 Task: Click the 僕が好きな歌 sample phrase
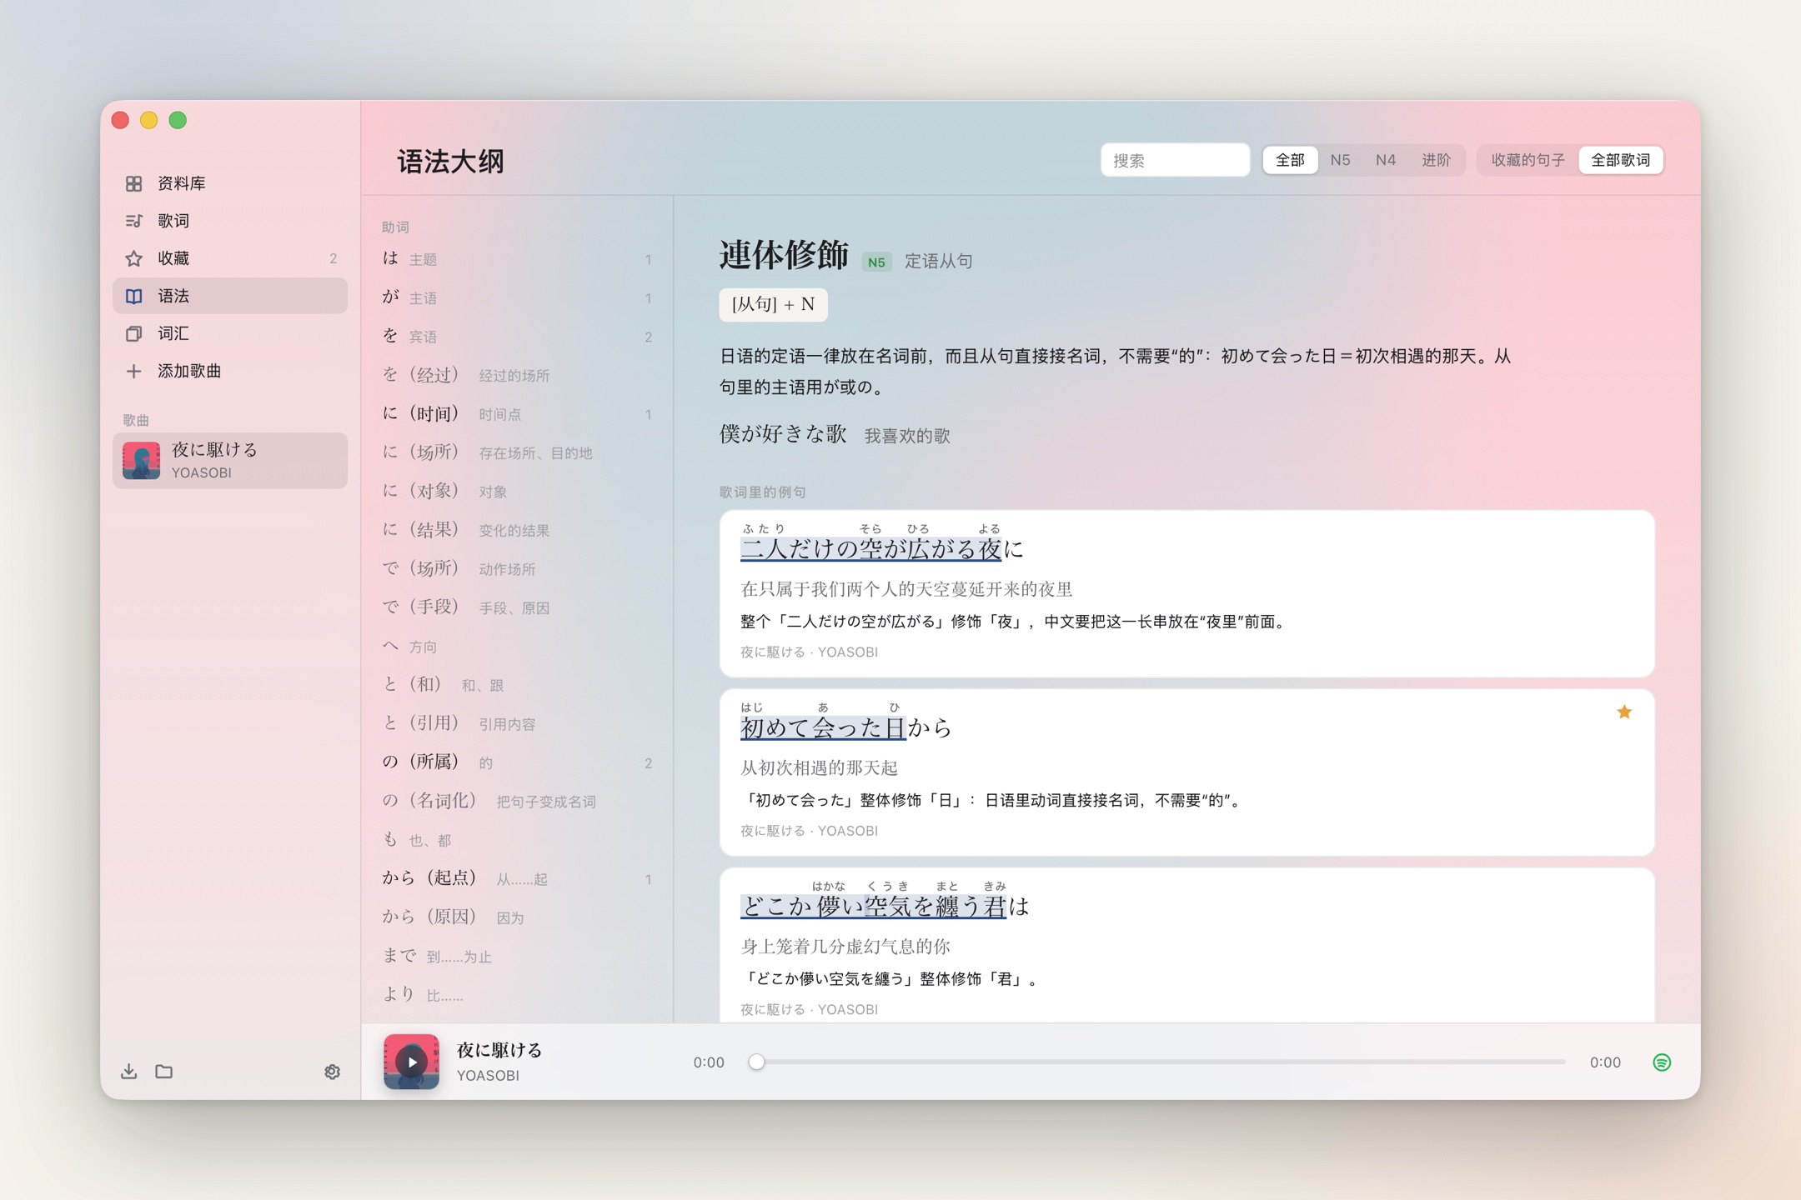tap(783, 433)
